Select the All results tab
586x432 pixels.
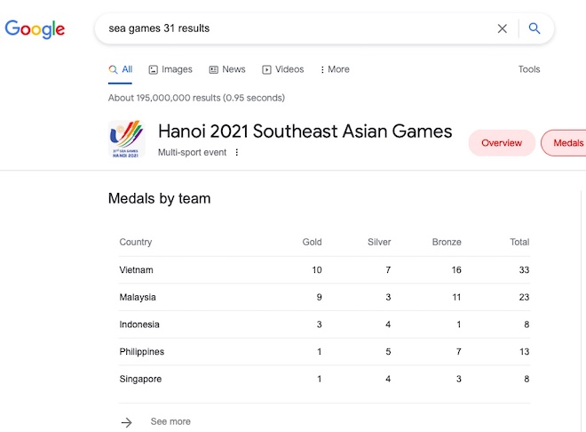[x=121, y=69]
